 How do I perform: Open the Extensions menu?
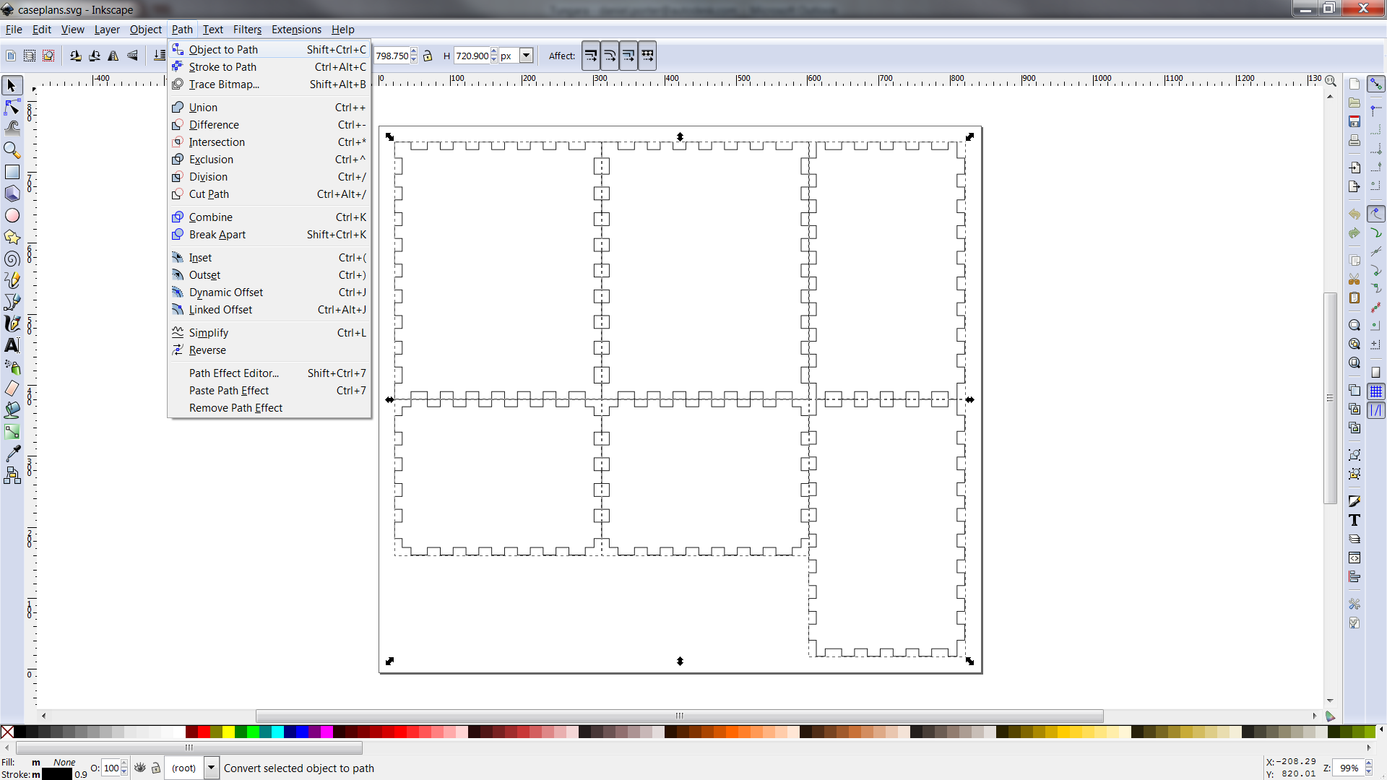tap(296, 30)
